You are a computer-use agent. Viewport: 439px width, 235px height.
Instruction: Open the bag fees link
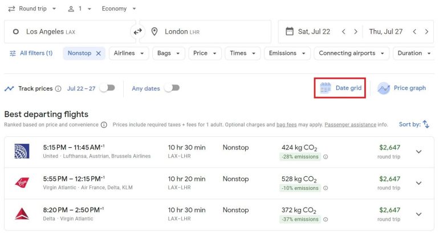coord(287,124)
